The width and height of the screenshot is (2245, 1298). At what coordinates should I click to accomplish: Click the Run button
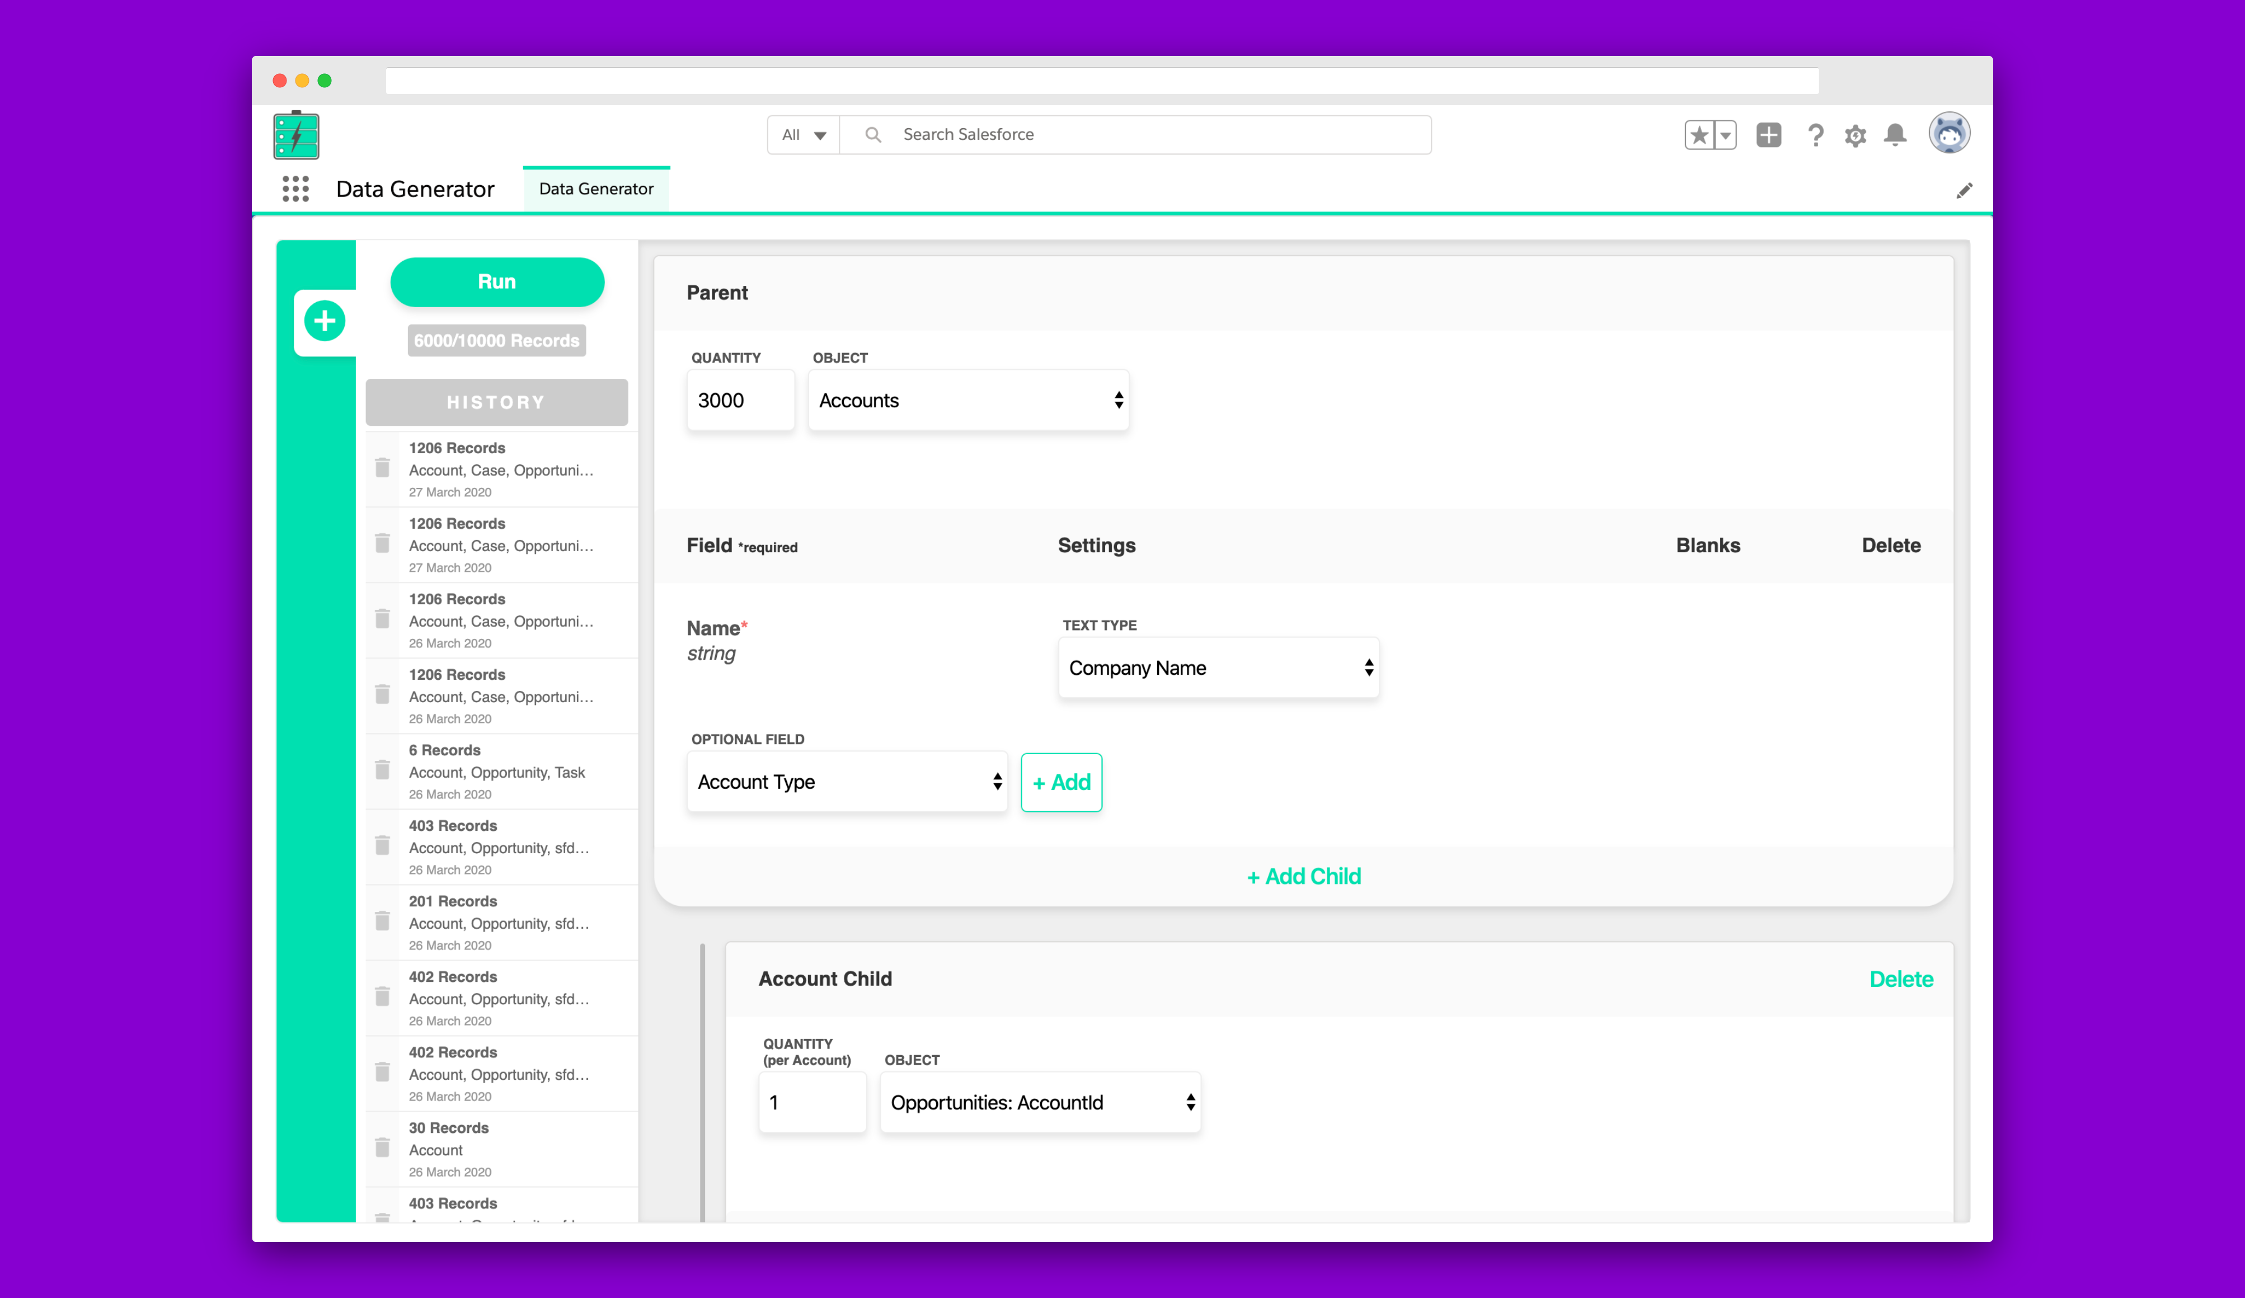496,281
